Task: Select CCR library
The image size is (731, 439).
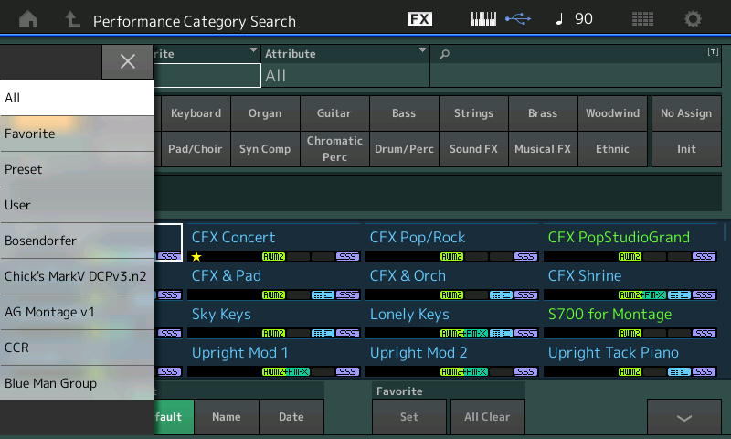Action: 77,348
